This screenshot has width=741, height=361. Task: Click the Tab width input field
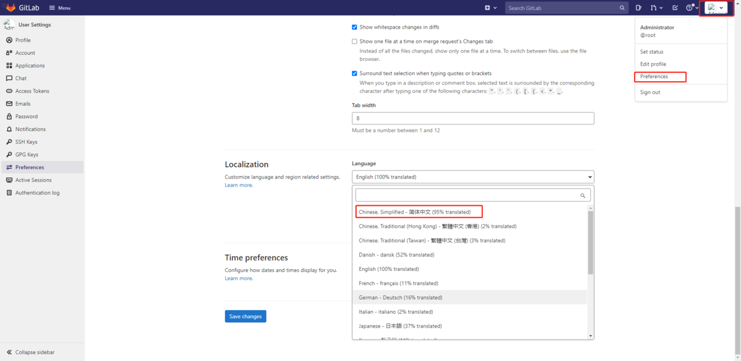pyautogui.click(x=472, y=118)
